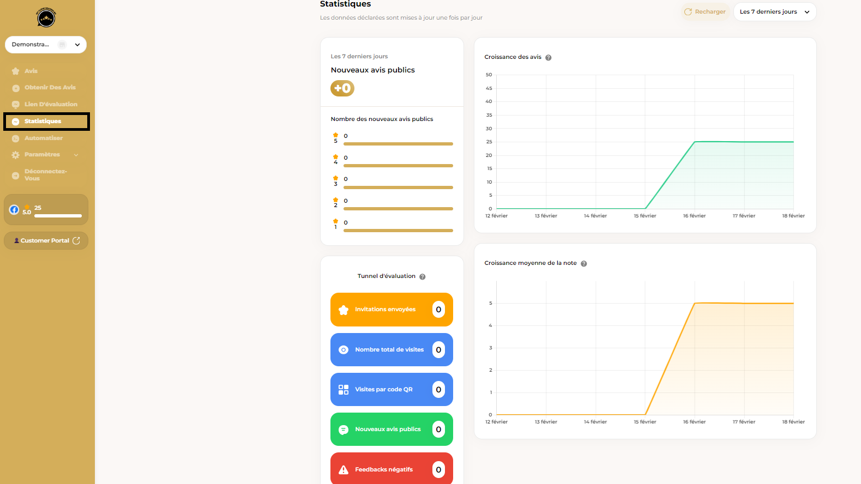Open Lien D'évaluation page

pyautogui.click(x=51, y=104)
